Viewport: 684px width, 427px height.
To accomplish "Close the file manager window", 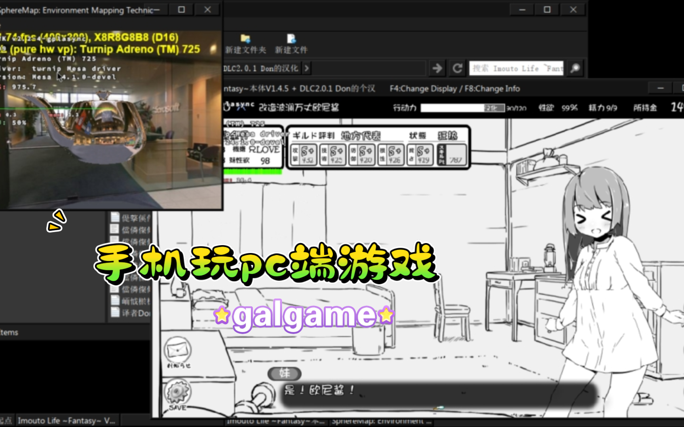I will tap(573, 9).
